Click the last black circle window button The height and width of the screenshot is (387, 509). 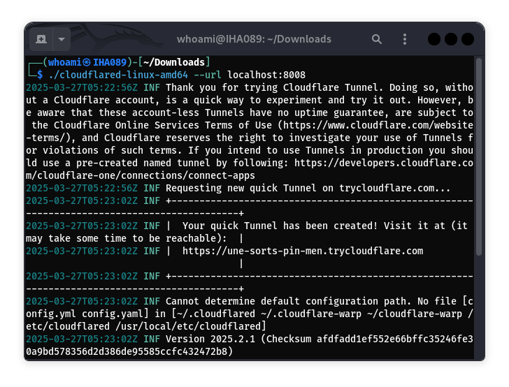pos(468,39)
